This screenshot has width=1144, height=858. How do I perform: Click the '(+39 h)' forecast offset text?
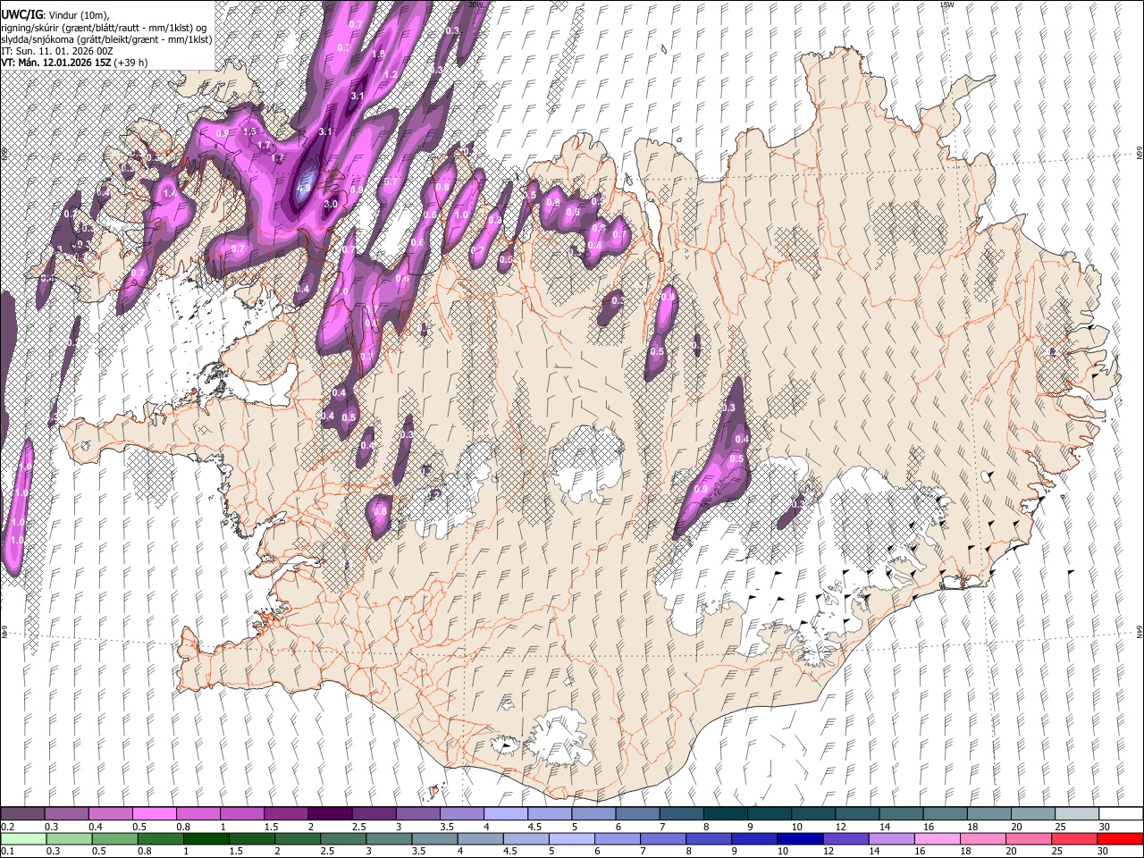130,63
